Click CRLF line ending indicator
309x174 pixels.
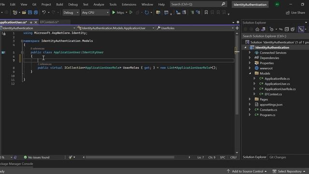pos(233,157)
